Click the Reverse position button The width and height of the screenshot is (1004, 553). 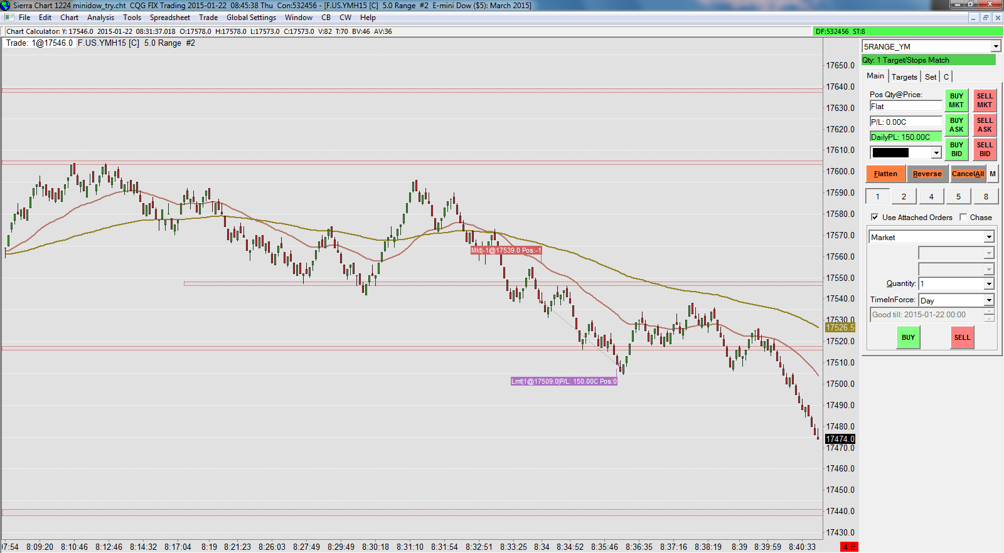click(x=927, y=174)
